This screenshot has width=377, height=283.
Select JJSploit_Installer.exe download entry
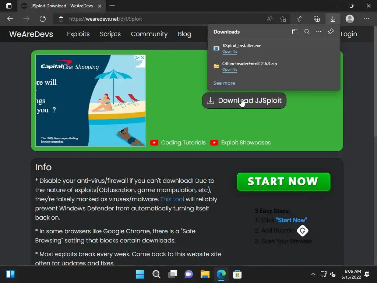(274, 48)
